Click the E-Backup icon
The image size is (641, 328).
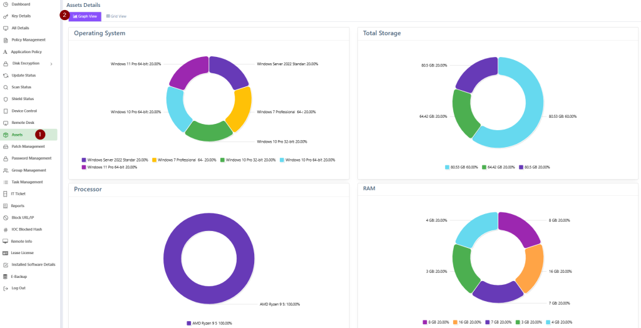[6, 276]
